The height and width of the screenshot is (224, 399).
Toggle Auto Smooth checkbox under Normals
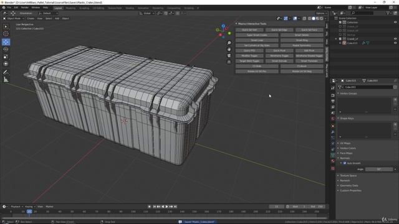(345, 163)
